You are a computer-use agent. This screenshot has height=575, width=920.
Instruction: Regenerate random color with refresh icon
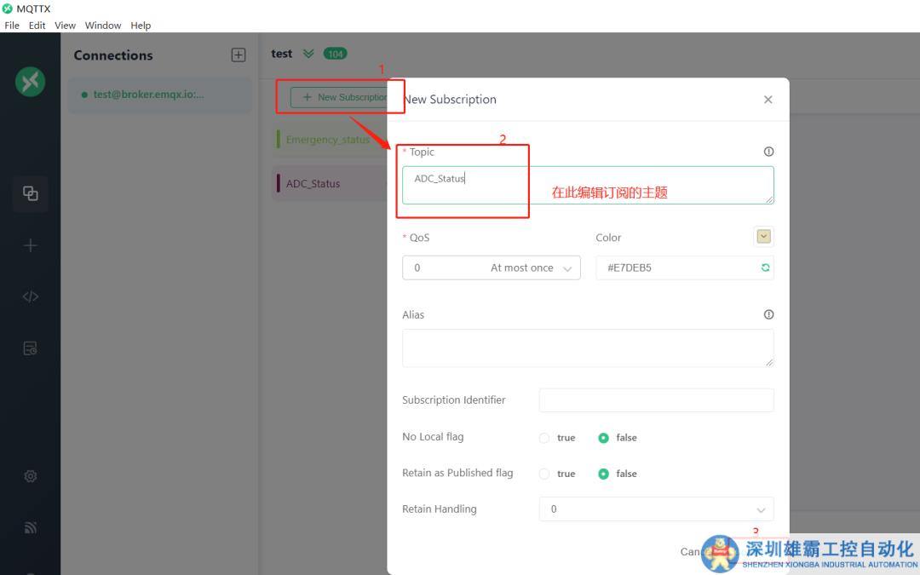click(x=765, y=267)
